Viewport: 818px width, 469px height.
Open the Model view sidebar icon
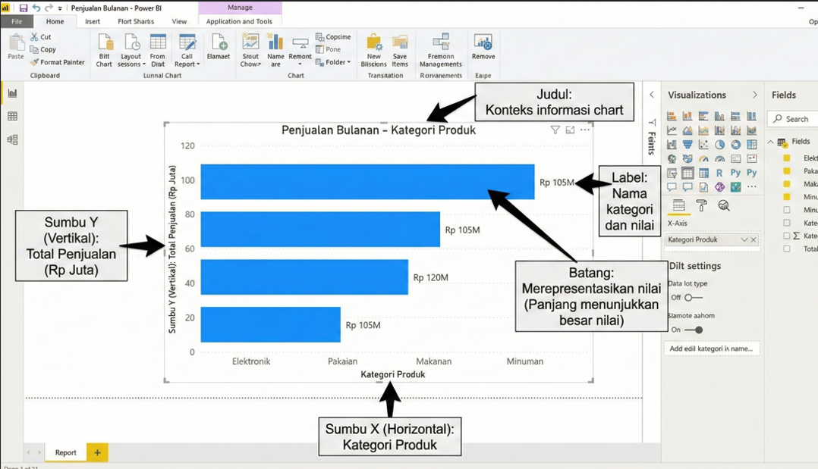pos(12,140)
